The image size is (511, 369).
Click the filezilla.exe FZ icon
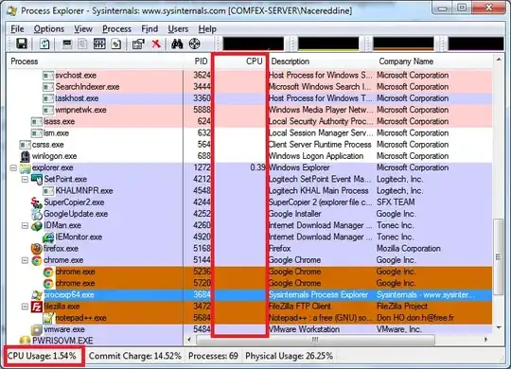(37, 307)
